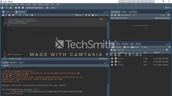Click Show in New Window editor icon
The width and height of the screenshot is (172, 96).
[9, 15]
